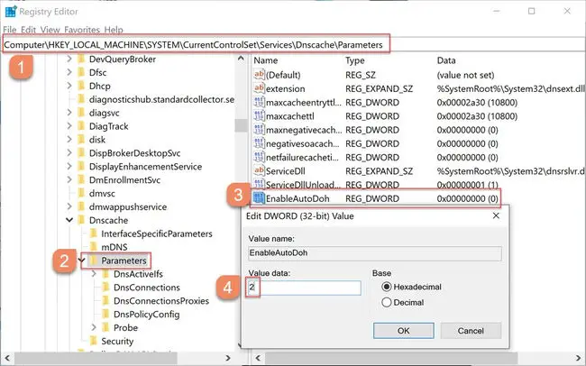
Task: Expand the Dhcp registry key
Action: (x=69, y=86)
